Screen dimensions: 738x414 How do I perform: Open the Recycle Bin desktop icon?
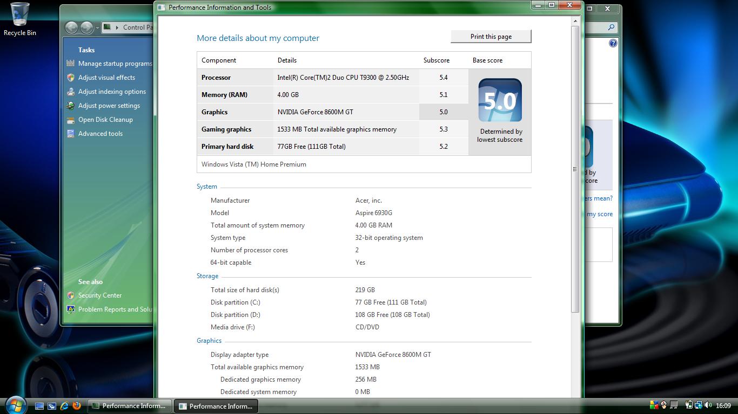coord(20,19)
